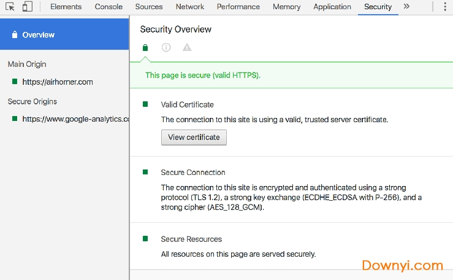Screen dimensions: 453x280
Task: Open the Console tab
Action: click(108, 7)
